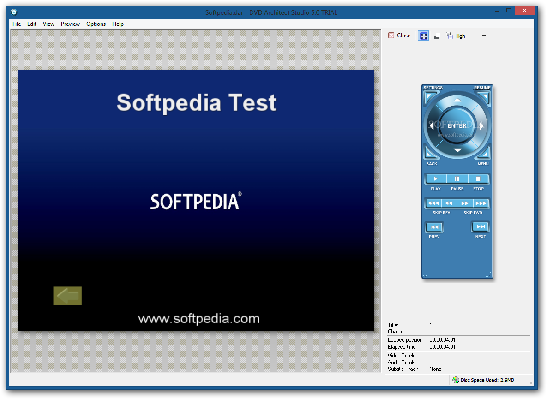The height and width of the screenshot is (399, 547).
Task: Open the Help menu
Action: (x=118, y=24)
